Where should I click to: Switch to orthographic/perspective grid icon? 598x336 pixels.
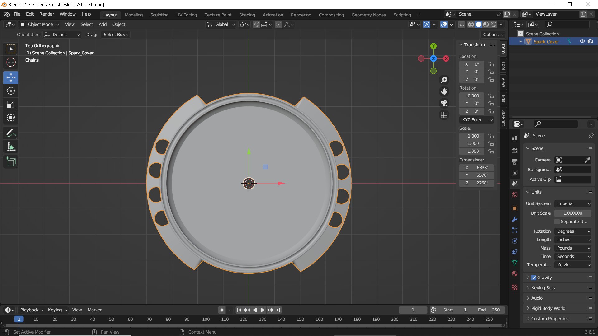point(444,115)
